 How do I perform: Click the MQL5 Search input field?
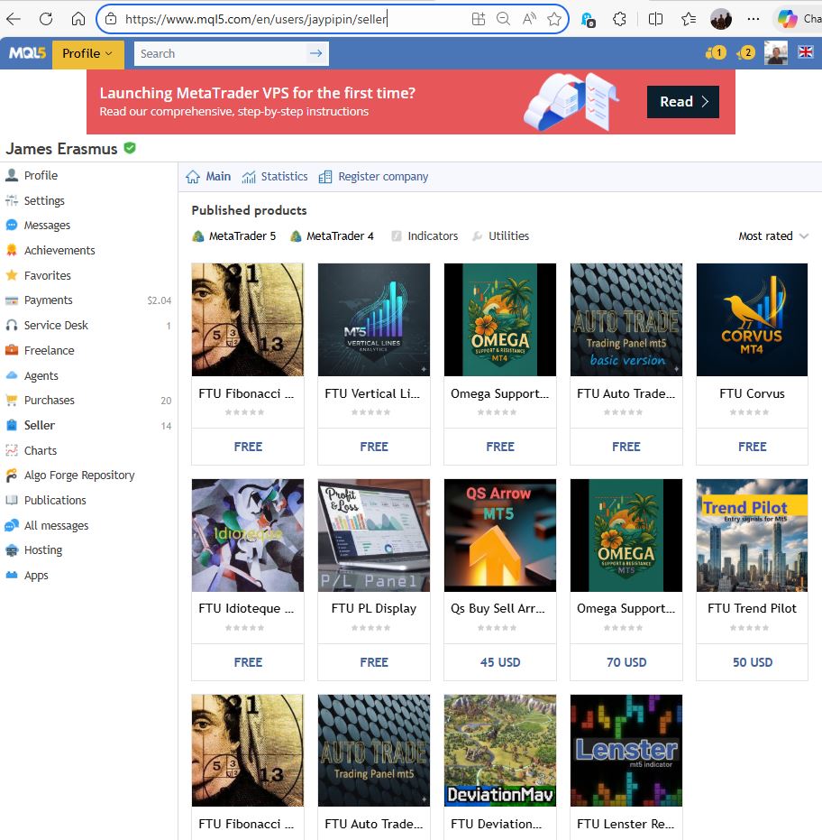point(221,53)
